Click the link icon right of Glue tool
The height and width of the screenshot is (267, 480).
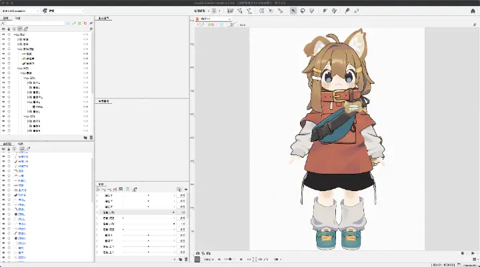356,11
